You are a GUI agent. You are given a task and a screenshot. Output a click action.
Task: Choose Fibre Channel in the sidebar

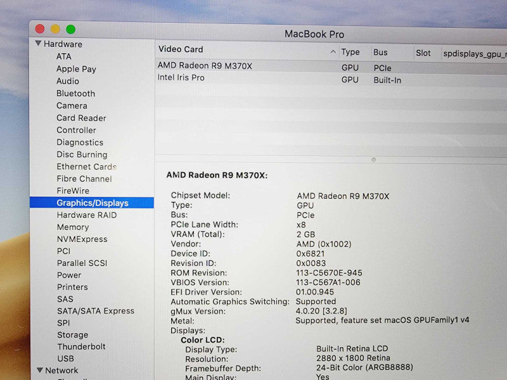84,179
